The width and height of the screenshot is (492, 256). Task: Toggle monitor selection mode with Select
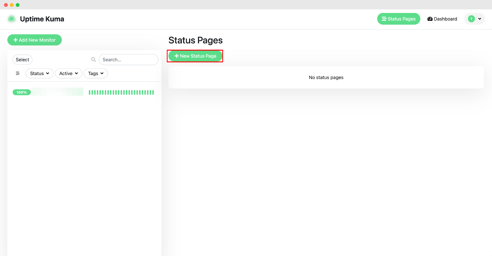[x=22, y=60]
